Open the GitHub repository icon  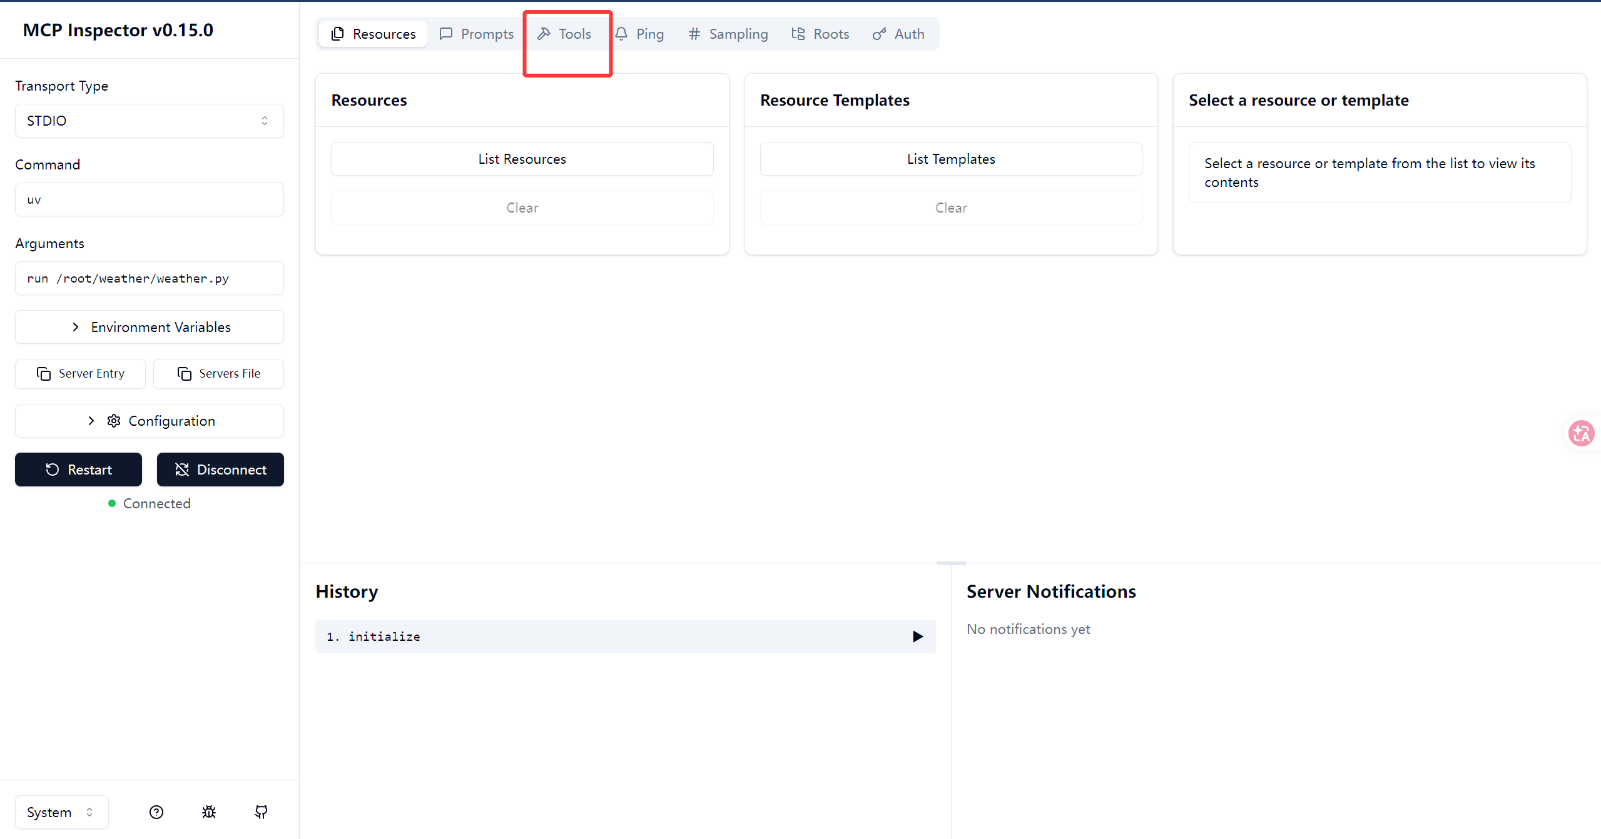(x=261, y=811)
